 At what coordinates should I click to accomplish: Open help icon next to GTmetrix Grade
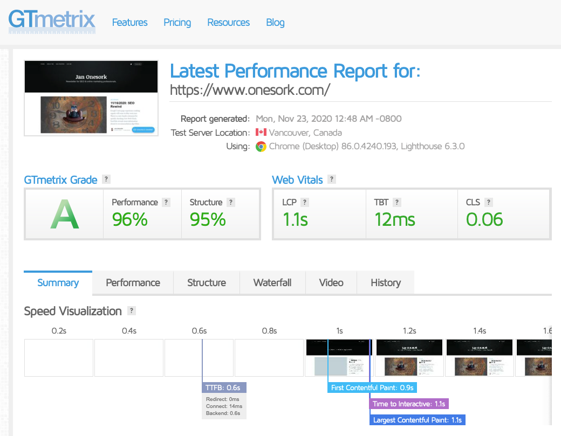106,179
